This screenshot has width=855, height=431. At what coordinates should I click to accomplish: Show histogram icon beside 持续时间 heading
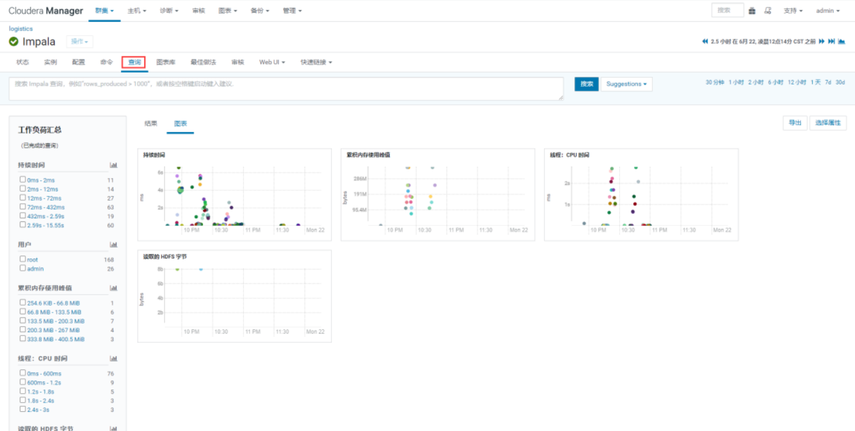(x=114, y=165)
